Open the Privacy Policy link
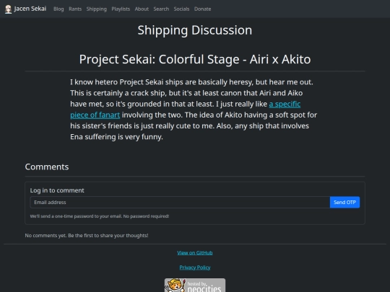 (x=195, y=267)
